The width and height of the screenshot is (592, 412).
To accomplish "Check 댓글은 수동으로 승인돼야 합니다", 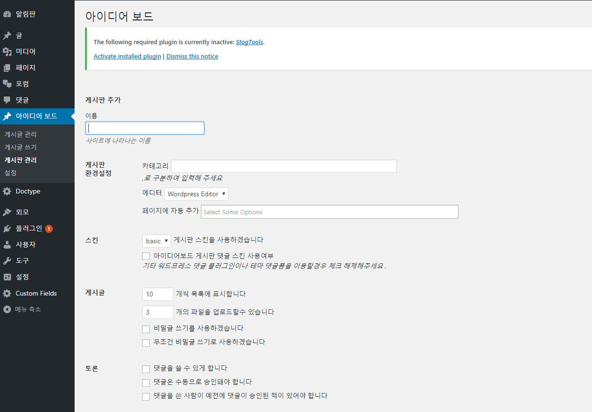I will pos(146,383).
